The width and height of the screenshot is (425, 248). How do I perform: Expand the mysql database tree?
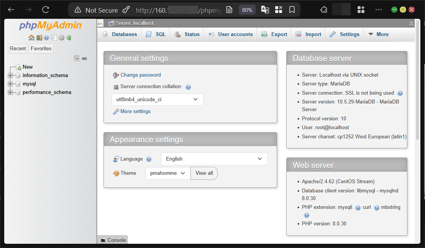10,84
